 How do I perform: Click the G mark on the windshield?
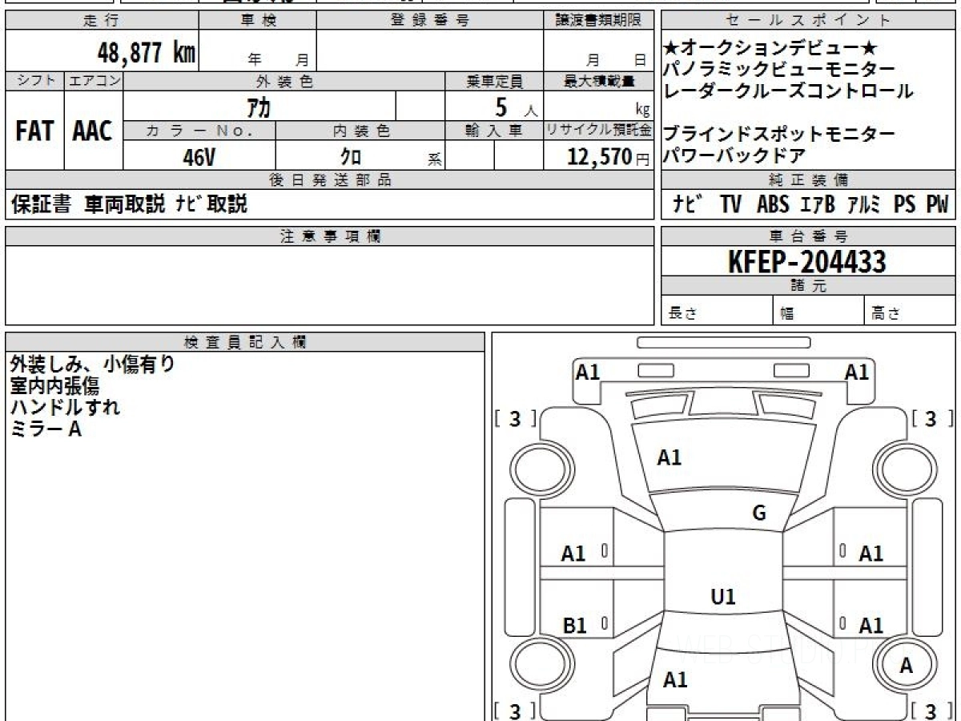pyautogui.click(x=759, y=514)
